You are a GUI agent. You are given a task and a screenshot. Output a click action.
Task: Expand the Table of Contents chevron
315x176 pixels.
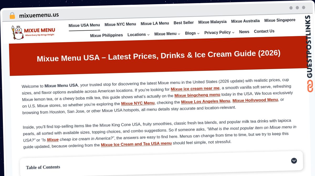point(294,161)
